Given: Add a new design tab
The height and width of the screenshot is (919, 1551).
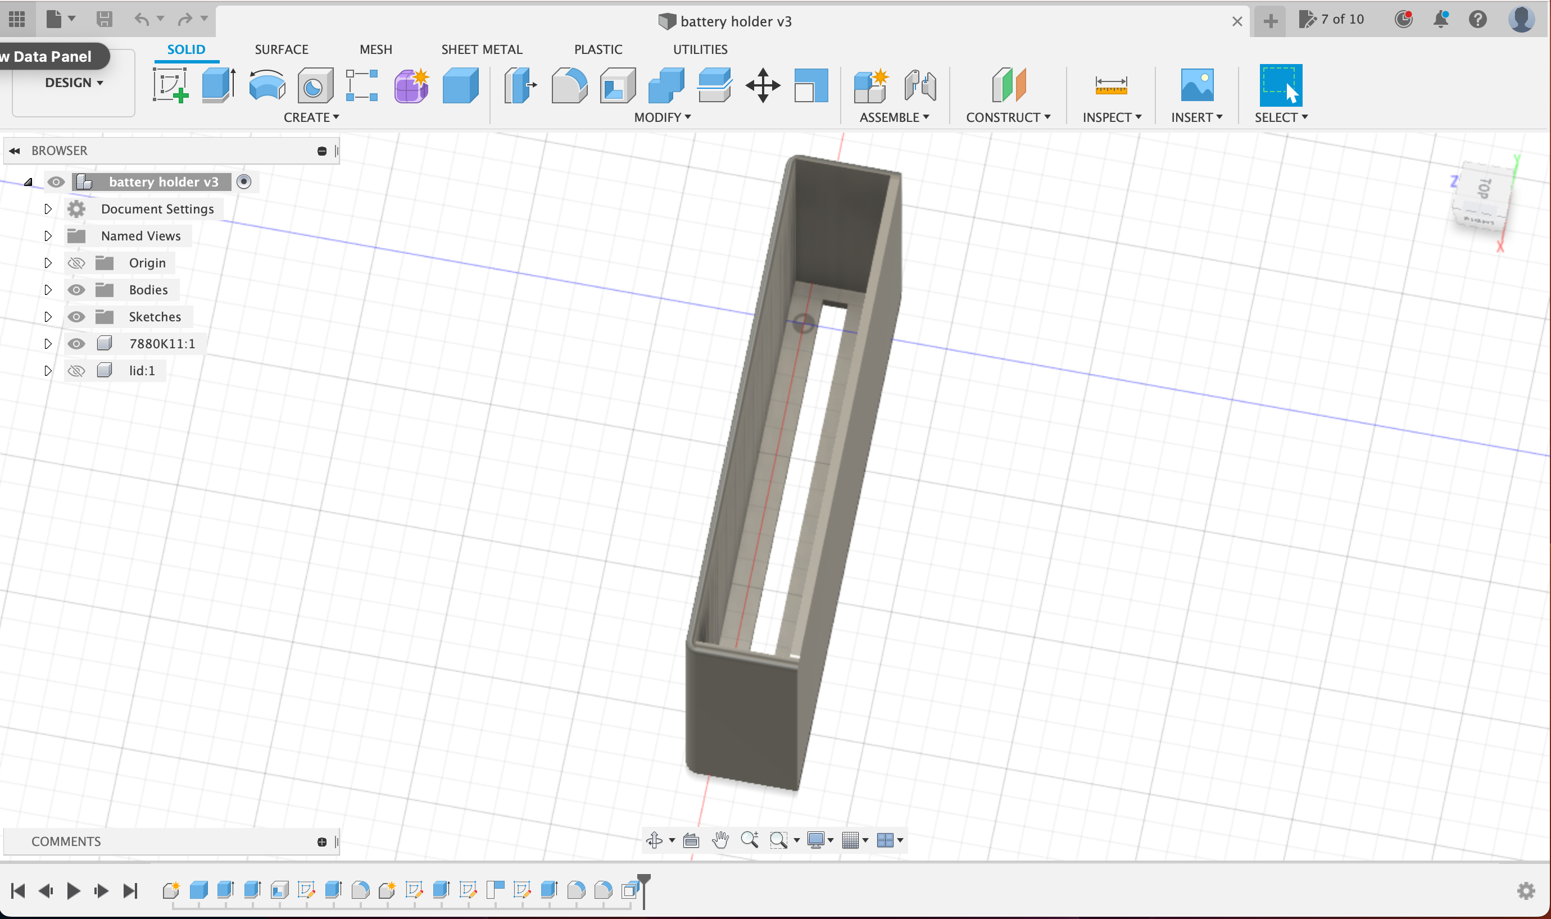Looking at the screenshot, I should click(x=1270, y=21).
